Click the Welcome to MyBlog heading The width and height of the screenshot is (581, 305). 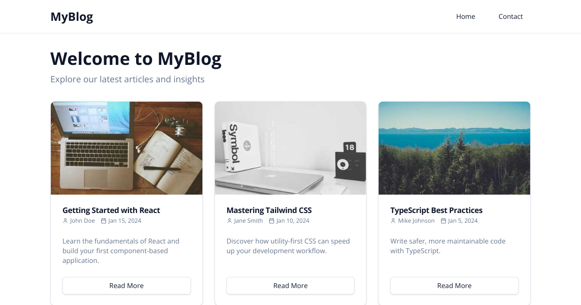pos(136,59)
